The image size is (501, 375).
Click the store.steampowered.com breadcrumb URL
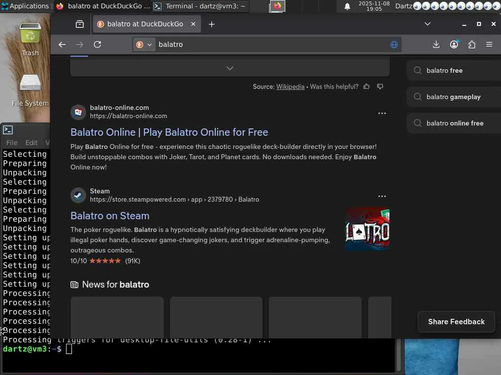(175, 199)
